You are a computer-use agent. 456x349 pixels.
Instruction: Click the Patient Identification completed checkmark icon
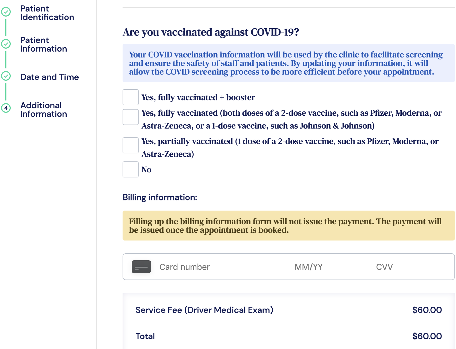pos(6,12)
